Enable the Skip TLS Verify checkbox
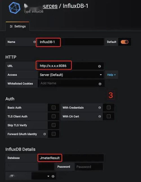The height and width of the screenshot is (182, 141). [54, 125]
